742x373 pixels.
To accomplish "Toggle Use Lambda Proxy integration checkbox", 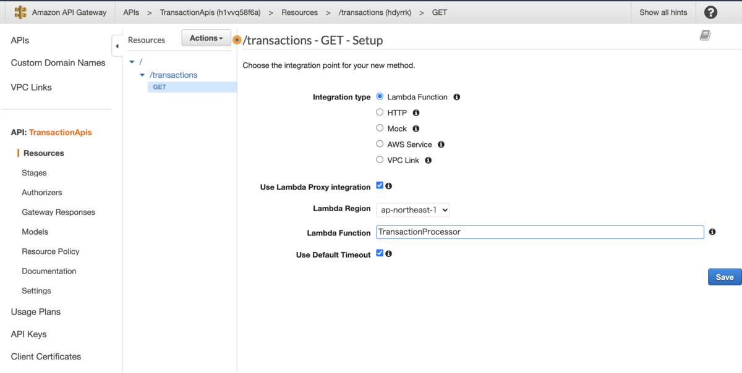I will pyautogui.click(x=380, y=186).
